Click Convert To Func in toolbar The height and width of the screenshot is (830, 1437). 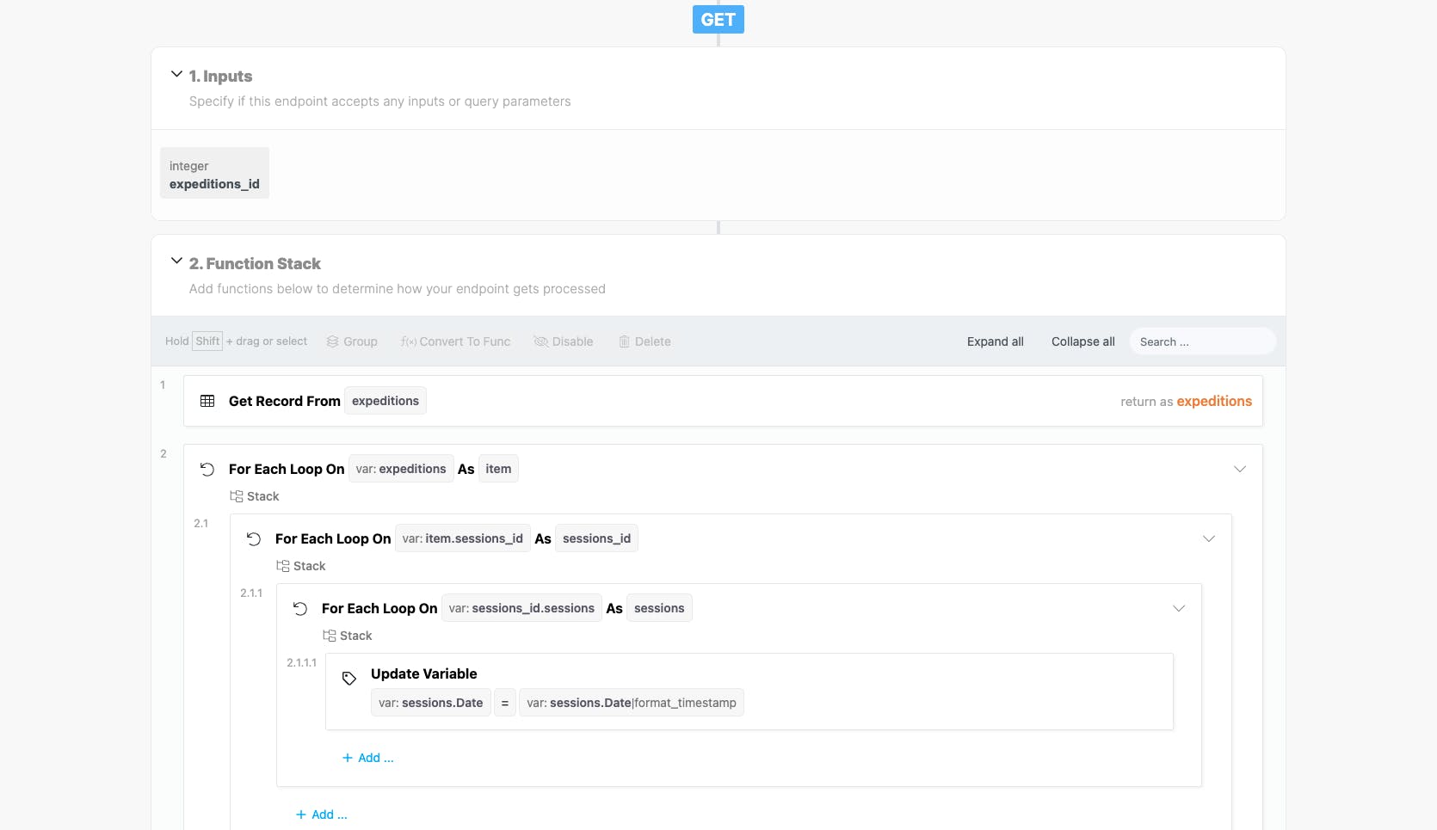[x=455, y=341]
